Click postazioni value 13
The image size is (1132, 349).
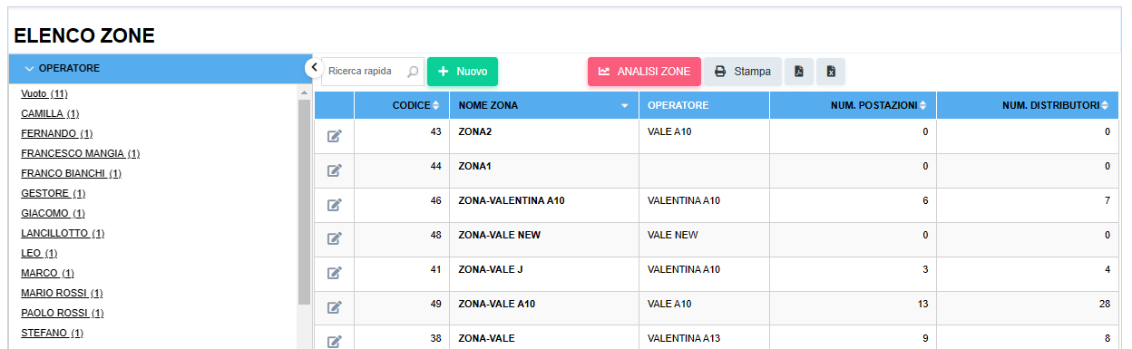(922, 304)
